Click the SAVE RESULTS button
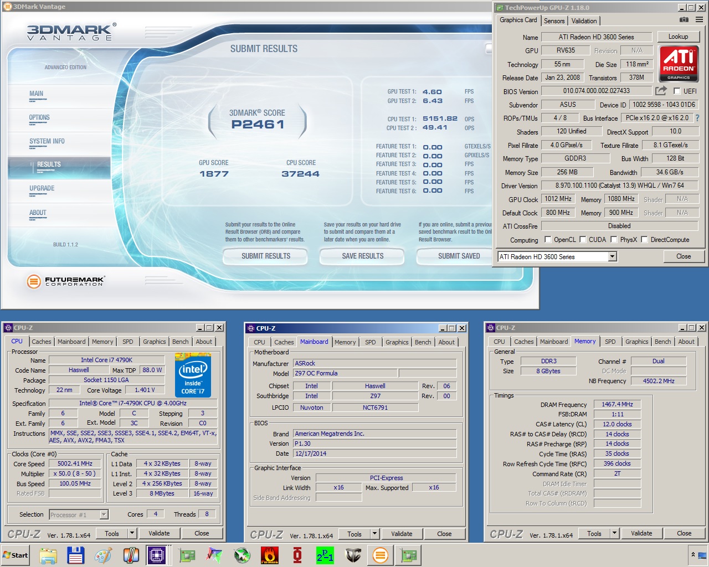709x567 pixels. (363, 256)
